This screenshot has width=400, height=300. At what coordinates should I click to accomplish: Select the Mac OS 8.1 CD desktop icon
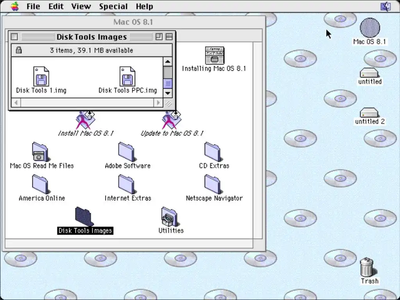[370, 27]
